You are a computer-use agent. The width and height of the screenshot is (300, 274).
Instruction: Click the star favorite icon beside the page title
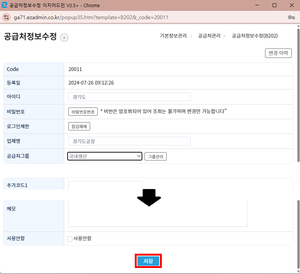point(64,37)
